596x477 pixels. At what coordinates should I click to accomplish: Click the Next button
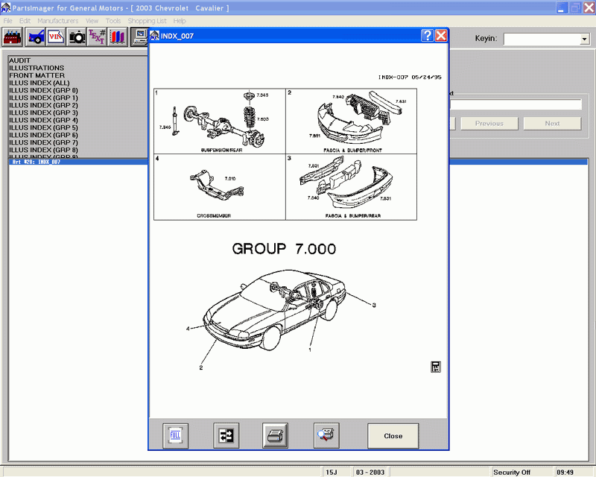click(552, 123)
